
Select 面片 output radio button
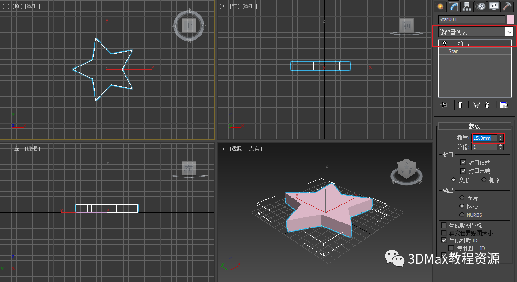(462, 198)
